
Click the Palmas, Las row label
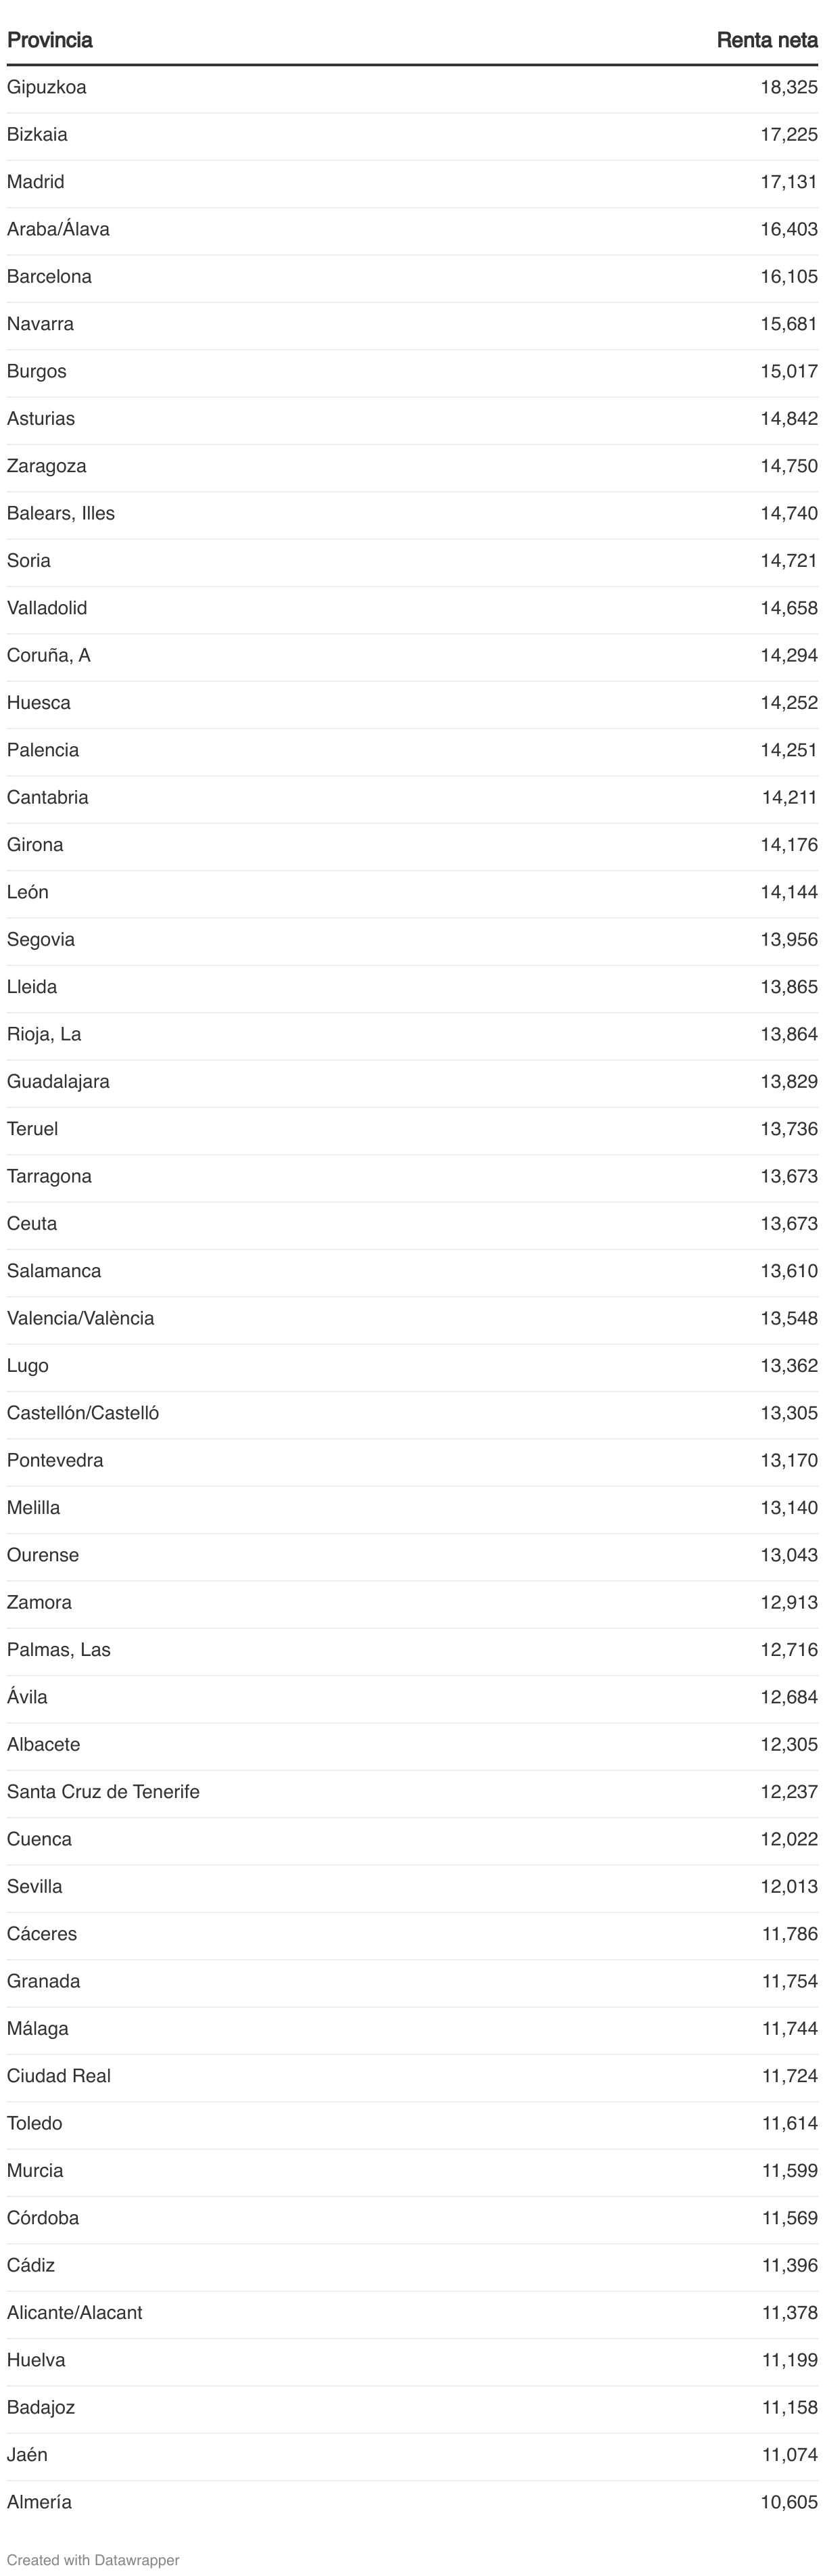(58, 1650)
